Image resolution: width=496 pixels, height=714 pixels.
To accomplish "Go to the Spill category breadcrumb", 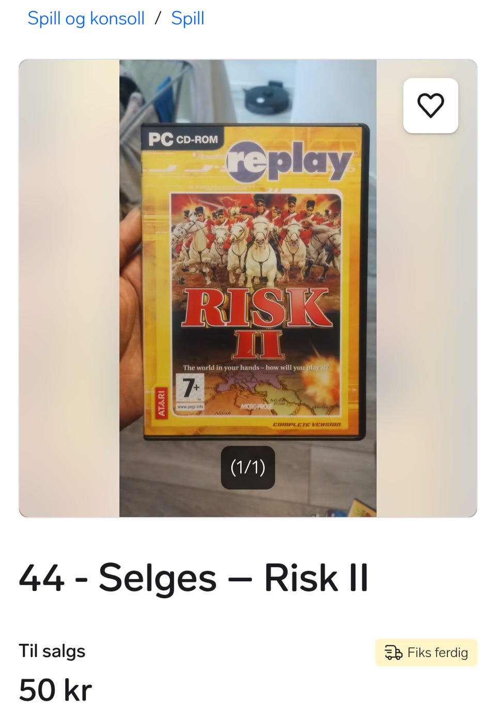I will 188,19.
